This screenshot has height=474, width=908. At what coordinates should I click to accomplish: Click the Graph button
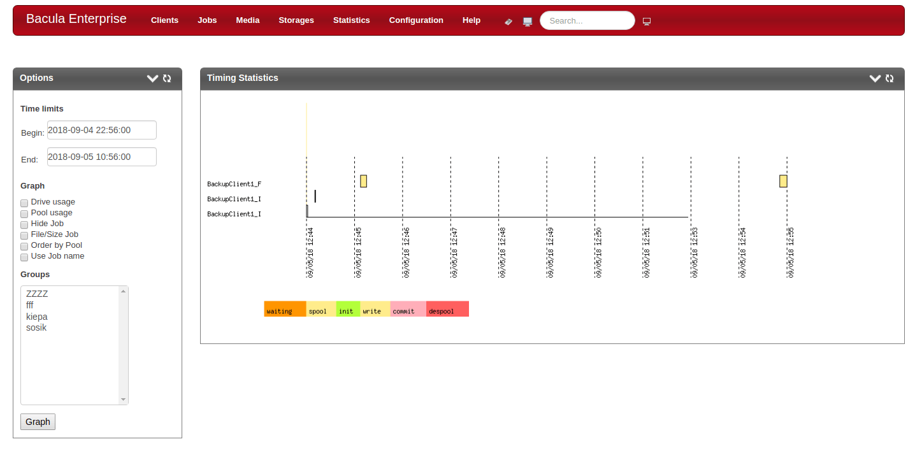click(38, 422)
